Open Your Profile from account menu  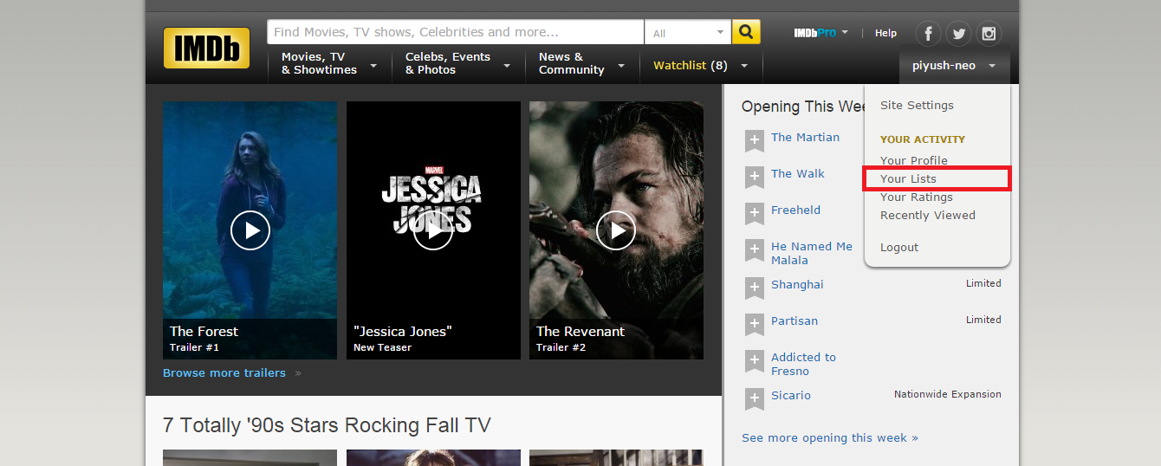click(914, 160)
